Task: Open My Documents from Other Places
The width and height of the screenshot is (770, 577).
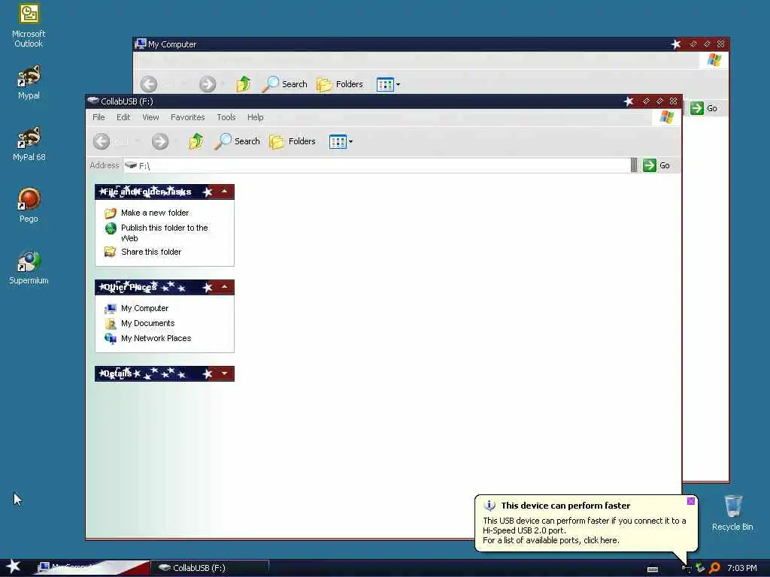Action: [148, 323]
